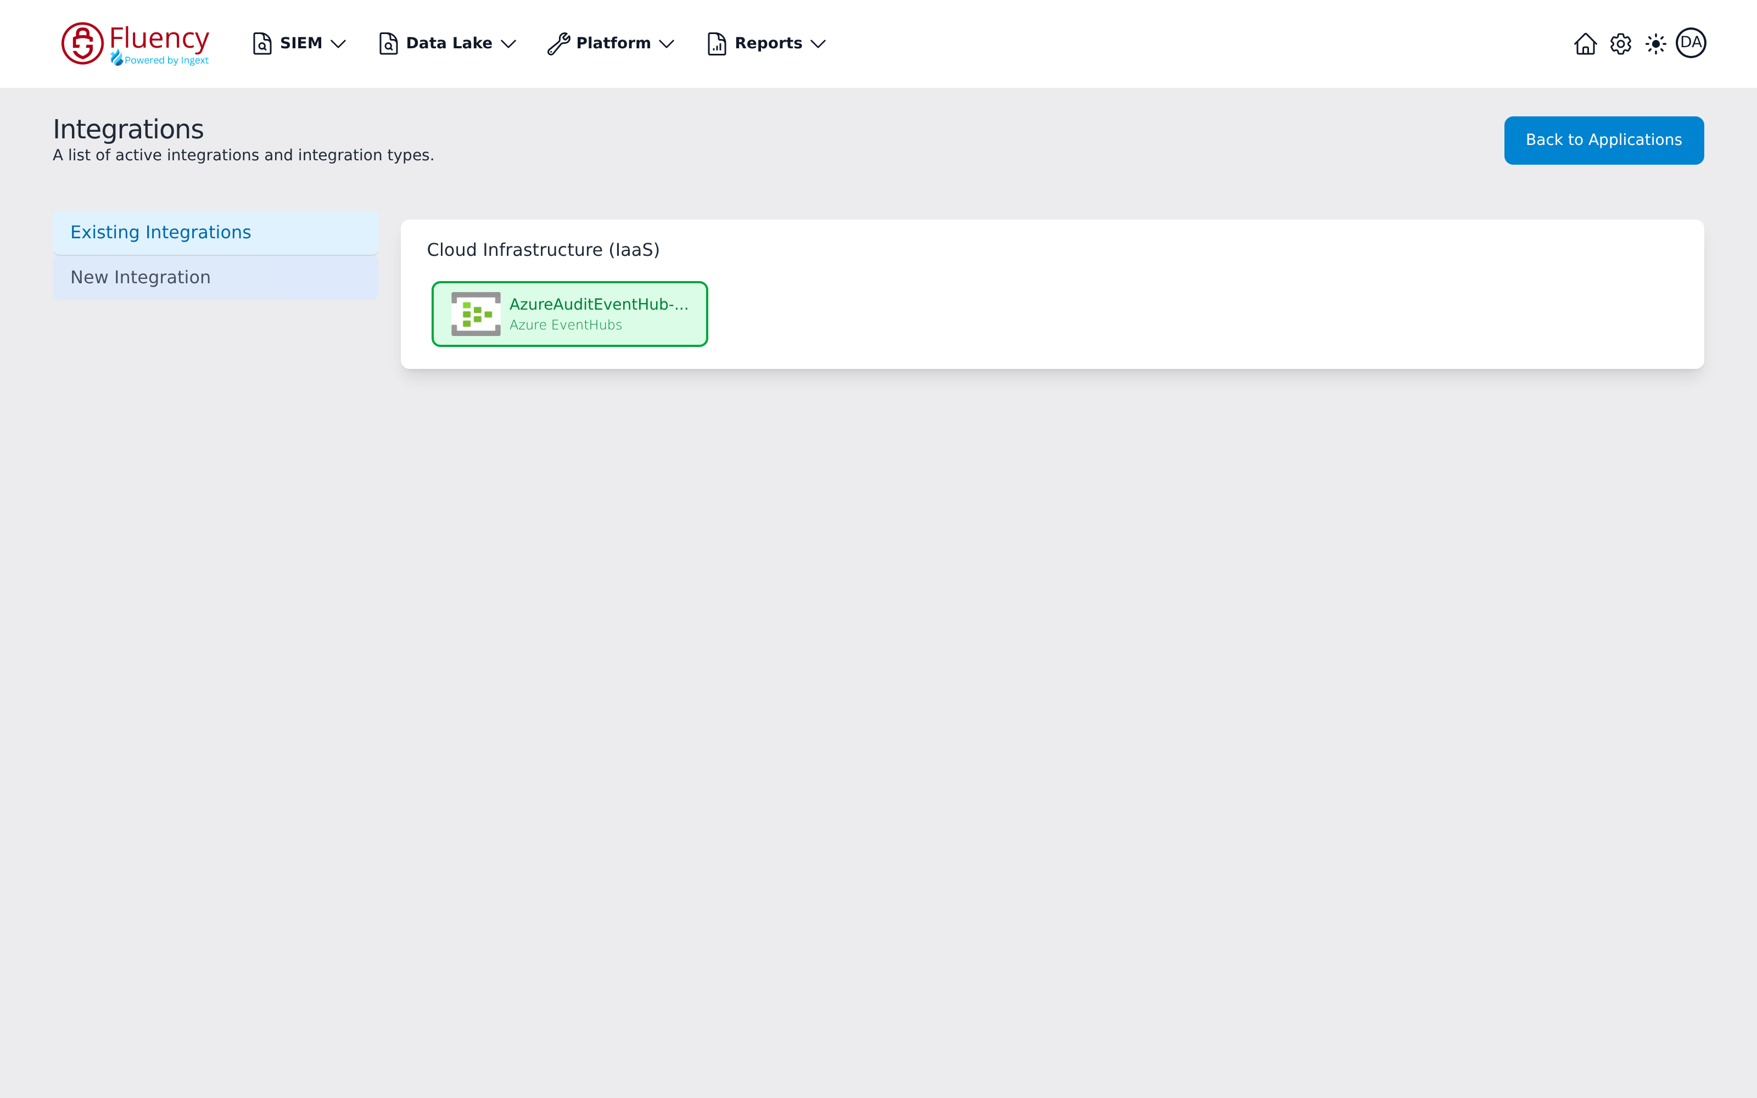Image resolution: width=1757 pixels, height=1098 pixels.
Task: Expand the SIEM dropdown chevron
Action: point(338,43)
